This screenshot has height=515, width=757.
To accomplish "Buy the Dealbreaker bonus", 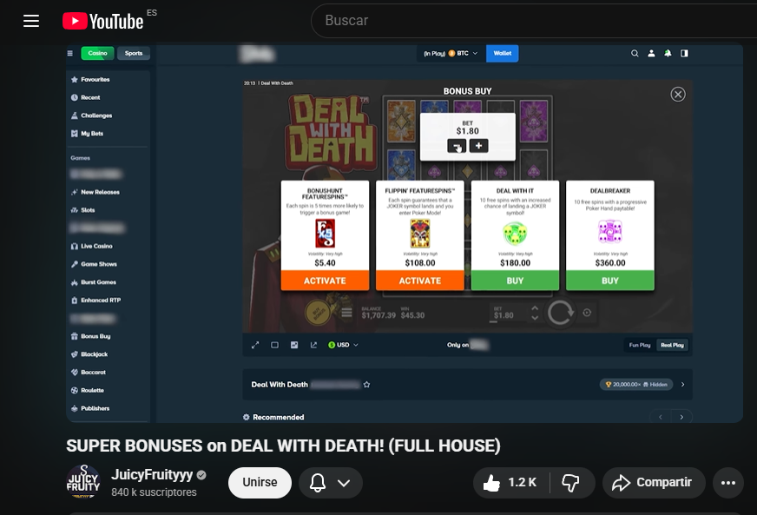I will 610,281.
